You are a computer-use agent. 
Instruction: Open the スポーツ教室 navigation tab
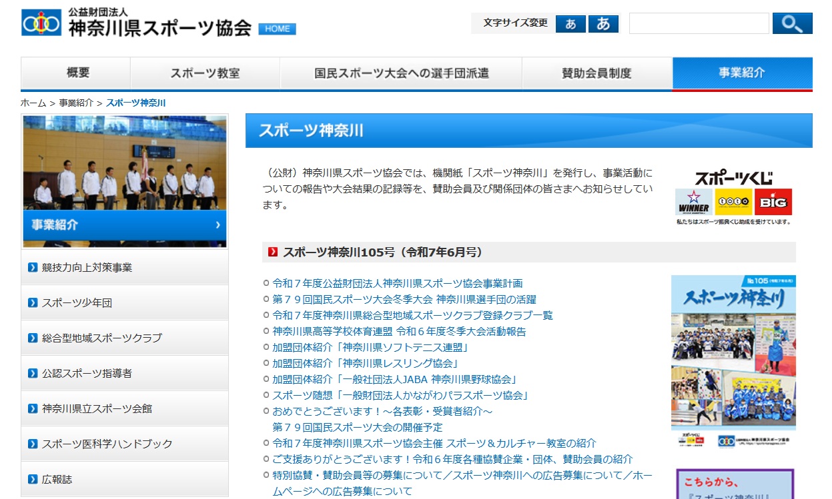[205, 73]
